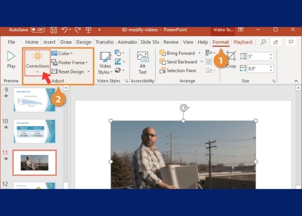This screenshot has width=302, height=216.
Task: Switch to the Playback tab
Action: [x=243, y=42]
